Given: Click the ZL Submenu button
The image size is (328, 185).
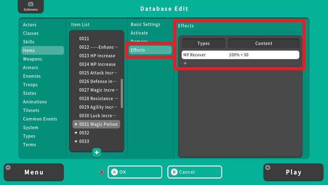Looking at the screenshot, I should (28, 6).
